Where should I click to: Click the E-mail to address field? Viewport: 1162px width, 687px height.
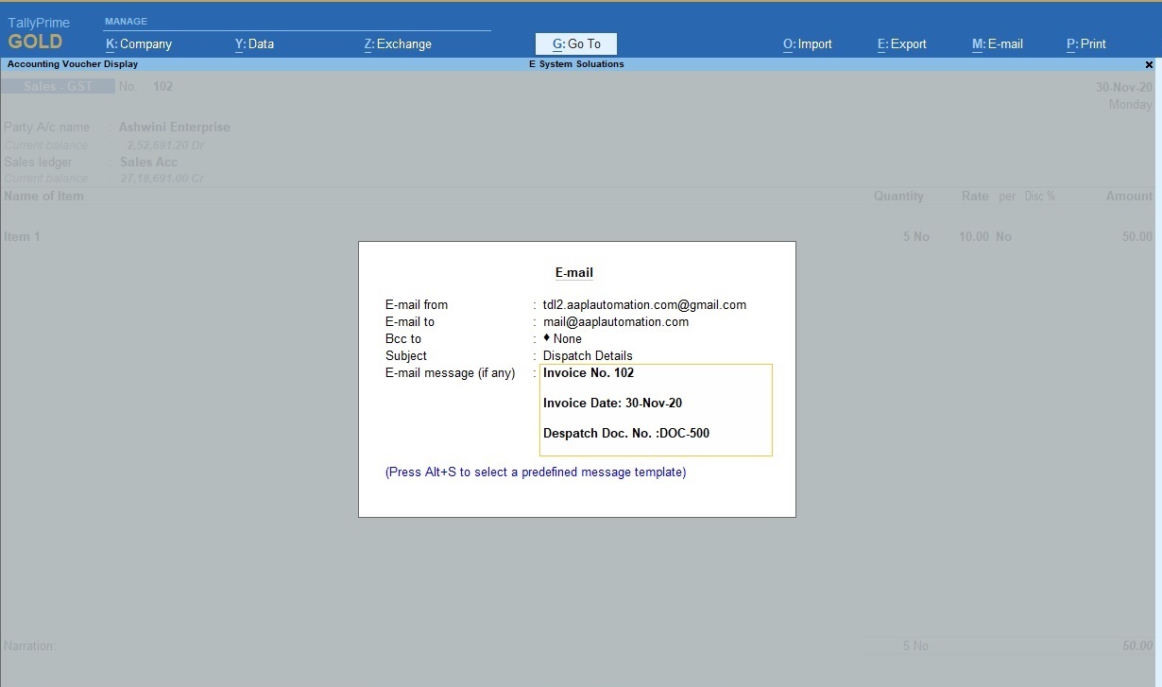(x=615, y=322)
